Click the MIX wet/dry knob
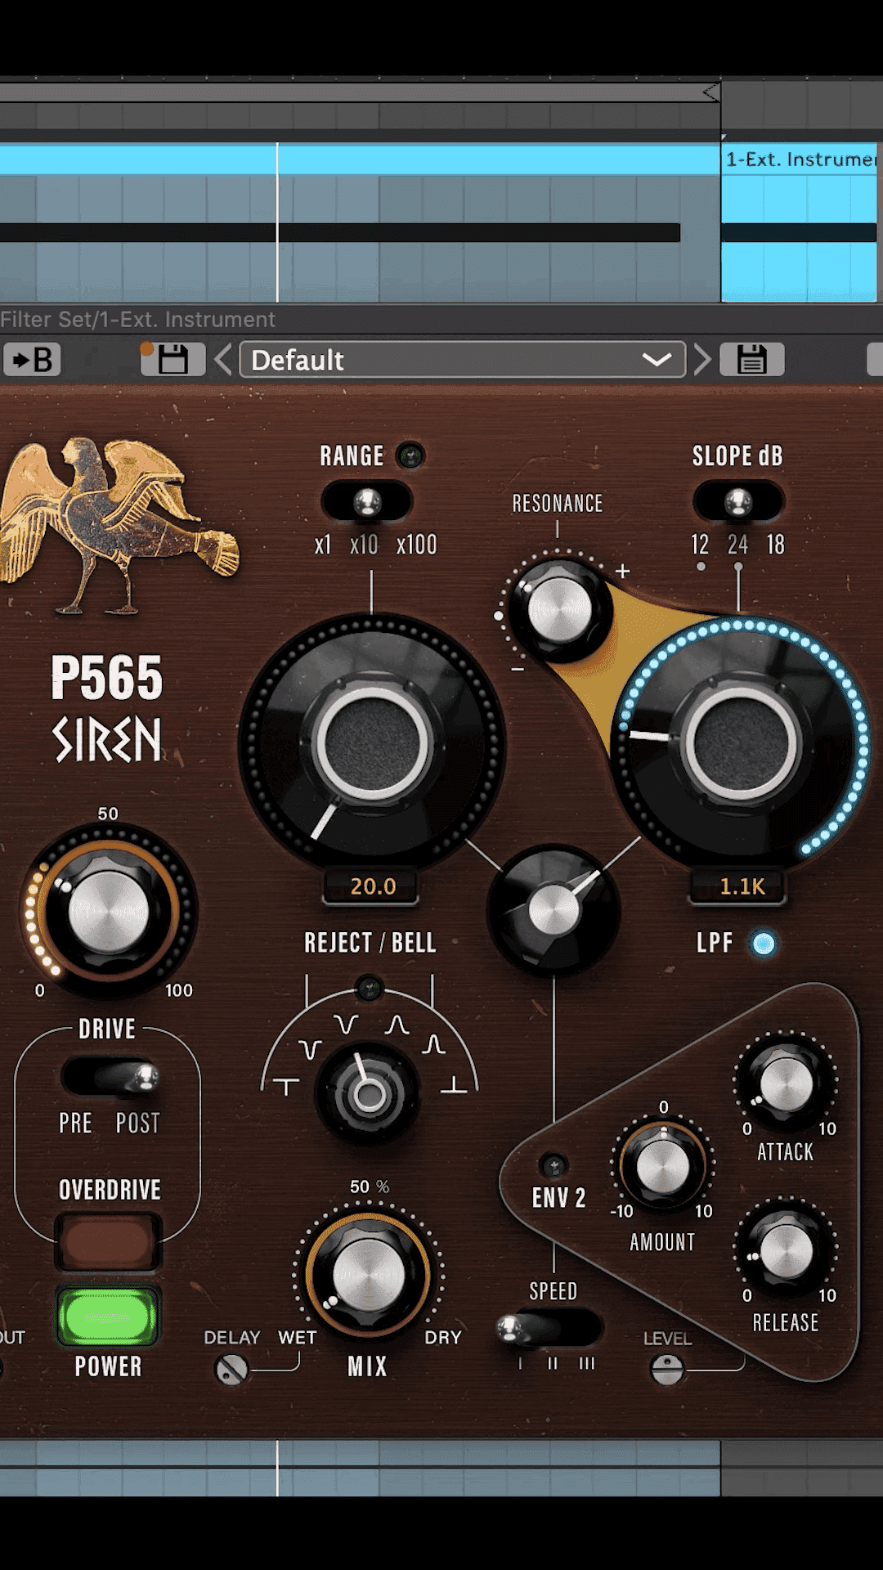This screenshot has width=883, height=1570. click(x=368, y=1276)
